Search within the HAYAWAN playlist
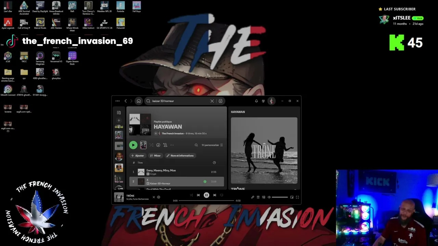 click(x=196, y=145)
